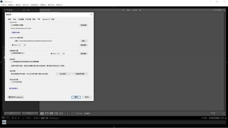228x128 pixels.
Task: Open the 了解更多信息... link
Action: click(x=16, y=32)
